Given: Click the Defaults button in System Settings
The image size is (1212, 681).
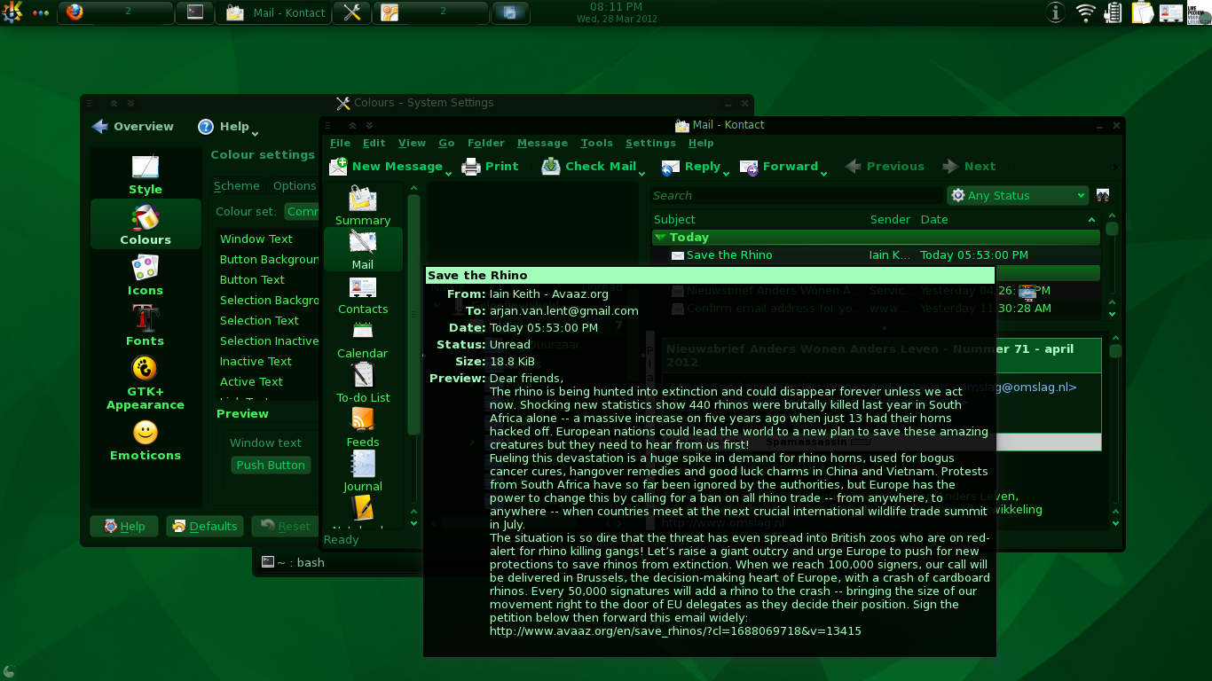Looking at the screenshot, I should (x=205, y=526).
